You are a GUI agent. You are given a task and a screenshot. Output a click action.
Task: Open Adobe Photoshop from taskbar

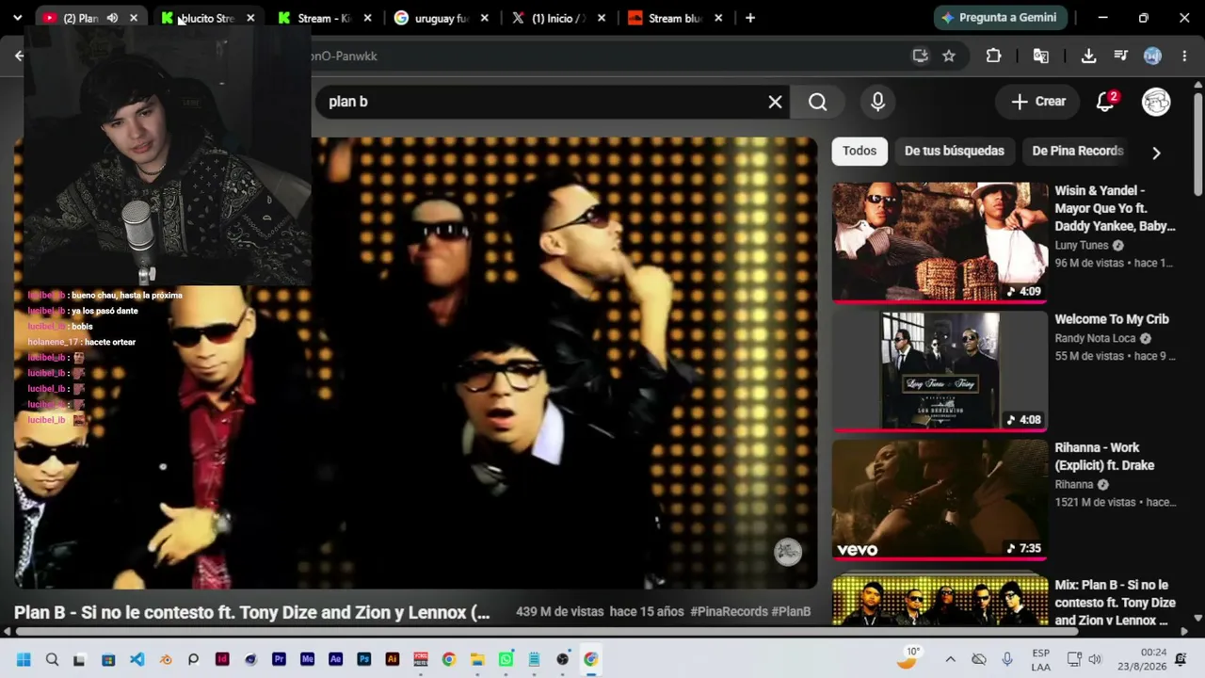[363, 659]
